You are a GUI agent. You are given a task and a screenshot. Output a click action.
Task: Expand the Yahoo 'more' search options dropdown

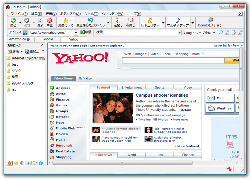pyautogui.click(x=203, y=54)
